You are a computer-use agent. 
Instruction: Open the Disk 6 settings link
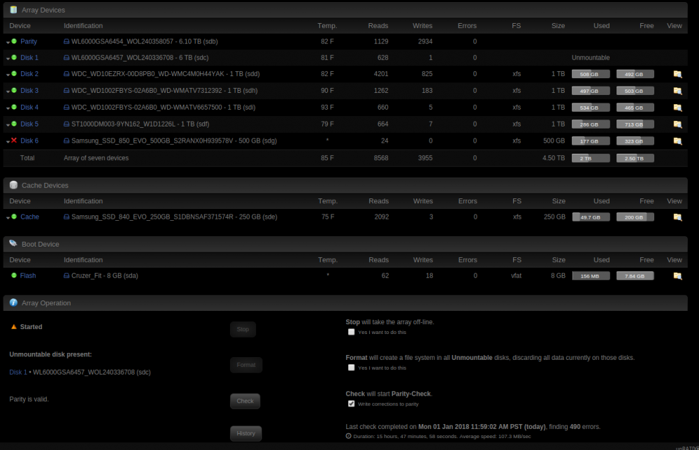(x=29, y=140)
